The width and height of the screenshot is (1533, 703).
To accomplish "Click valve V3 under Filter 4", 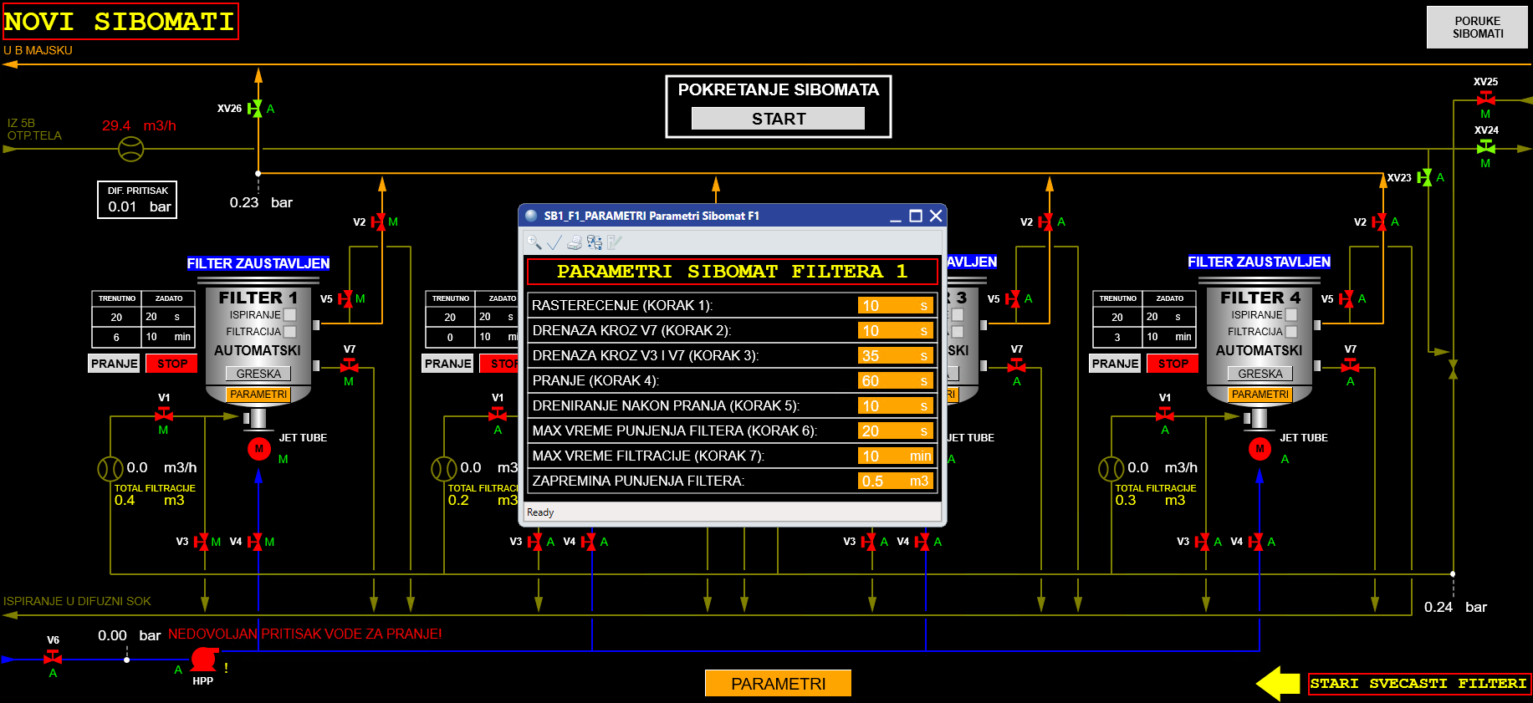I will (1203, 542).
